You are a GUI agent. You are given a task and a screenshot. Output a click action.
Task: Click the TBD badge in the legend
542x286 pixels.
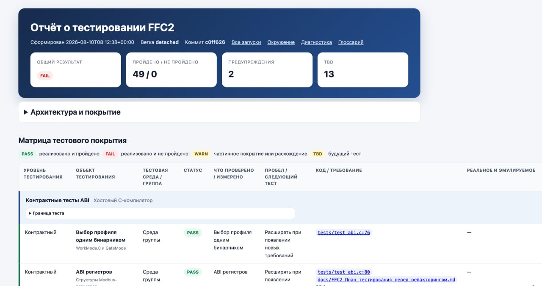[318, 154]
